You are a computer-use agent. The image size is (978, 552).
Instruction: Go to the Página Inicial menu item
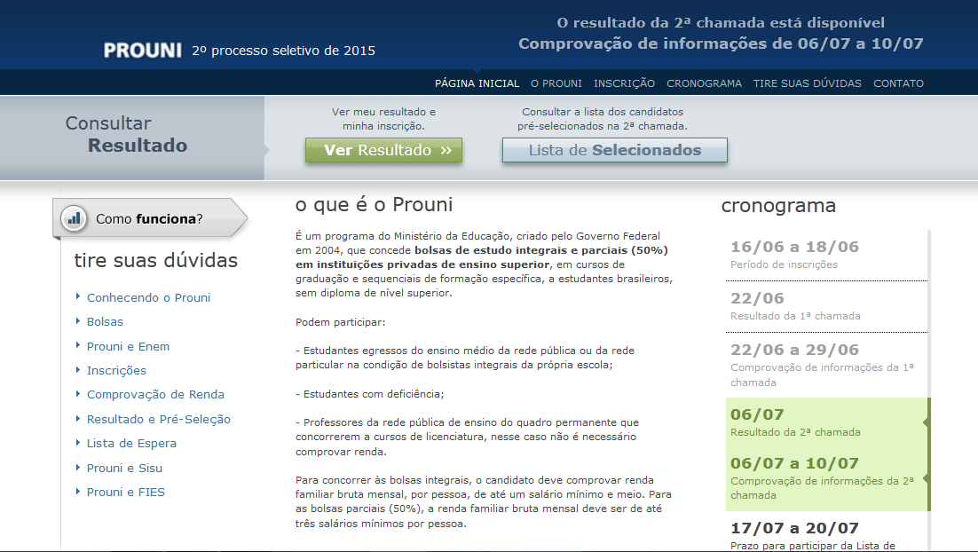coord(477,83)
